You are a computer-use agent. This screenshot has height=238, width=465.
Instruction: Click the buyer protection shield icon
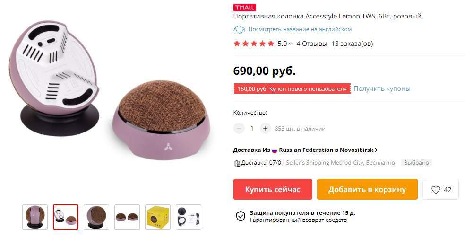coord(241,216)
